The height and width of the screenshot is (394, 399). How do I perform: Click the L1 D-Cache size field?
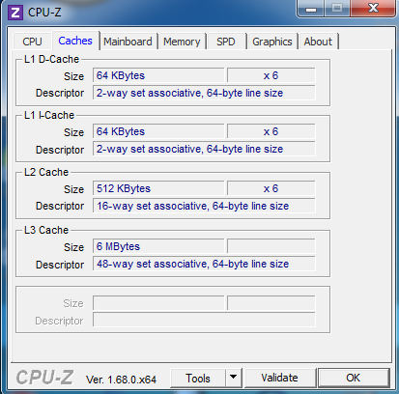click(158, 75)
